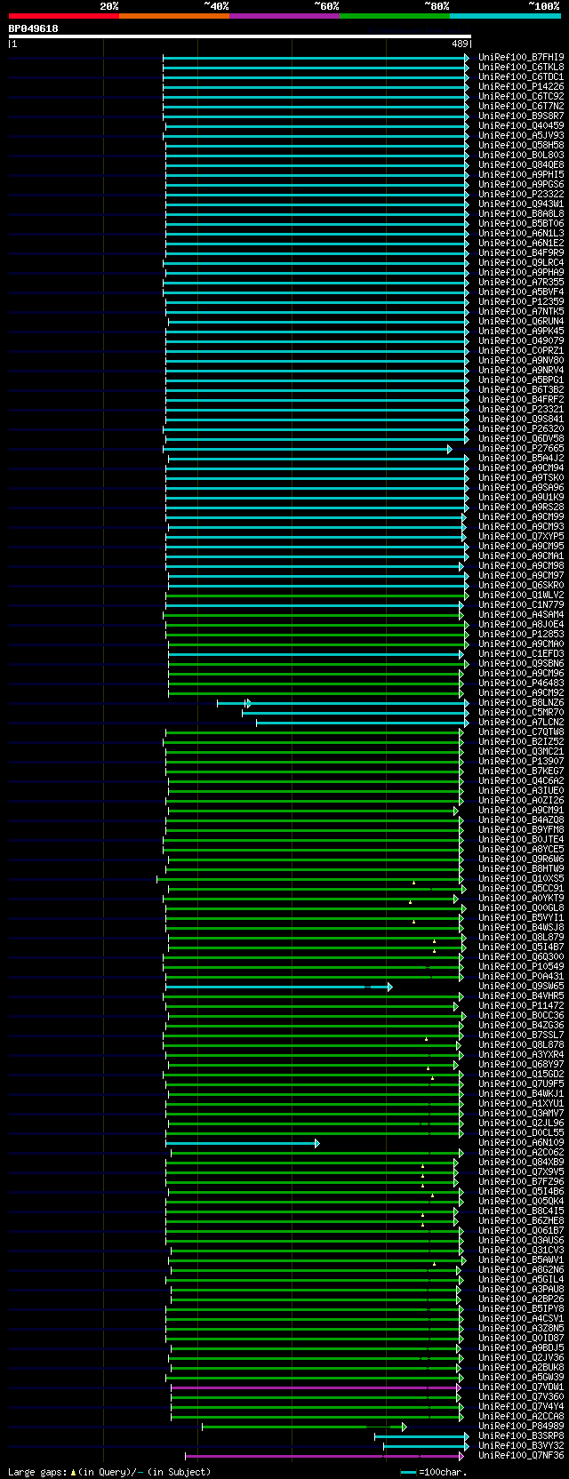Click the magenta alignment bar for UniRef100_Q7VDW1
This screenshot has height=1479, width=569.
click(x=316, y=1387)
